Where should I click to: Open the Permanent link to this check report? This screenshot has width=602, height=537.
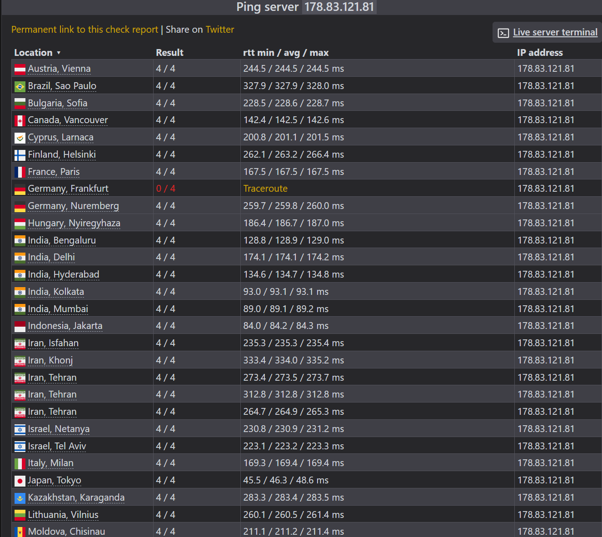pos(85,30)
